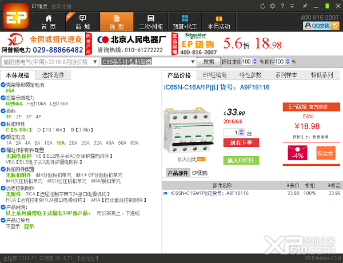Click the -4% red coupon icon

(x=297, y=153)
